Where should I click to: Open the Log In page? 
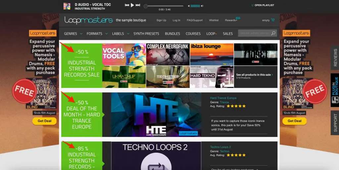[176, 20]
